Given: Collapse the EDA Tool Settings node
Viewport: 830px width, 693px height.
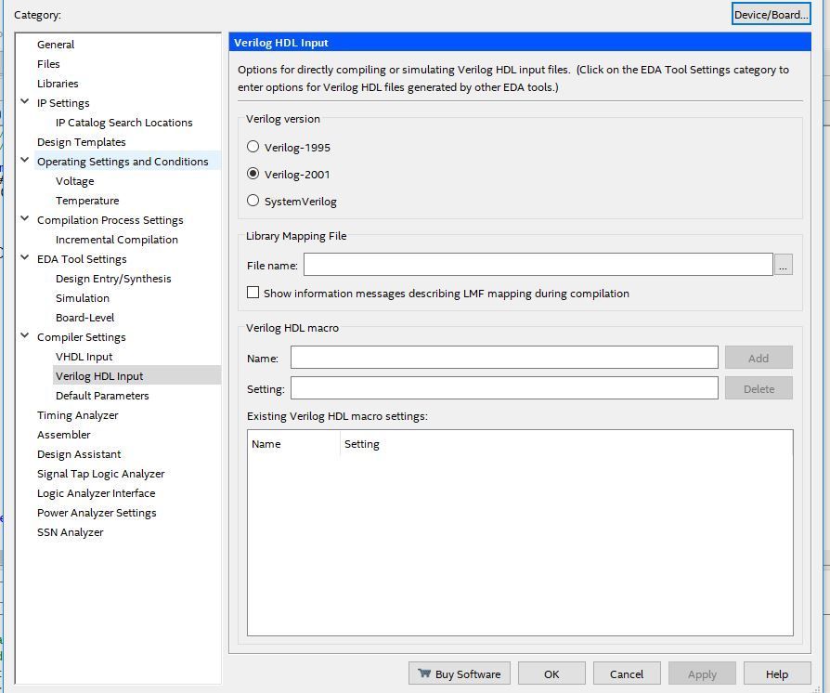Looking at the screenshot, I should (x=25, y=258).
